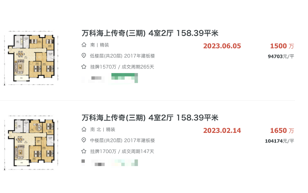Open the second listing floor plan thumbnail

[x=31, y=143]
